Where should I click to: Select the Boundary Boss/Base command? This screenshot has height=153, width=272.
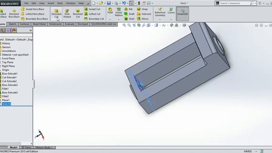tap(34, 19)
